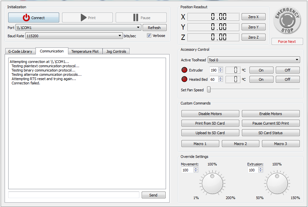Click the Heated Bed red status indicator

tap(184, 79)
